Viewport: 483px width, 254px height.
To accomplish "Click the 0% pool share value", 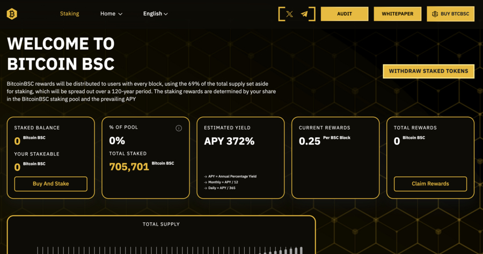I will (117, 140).
